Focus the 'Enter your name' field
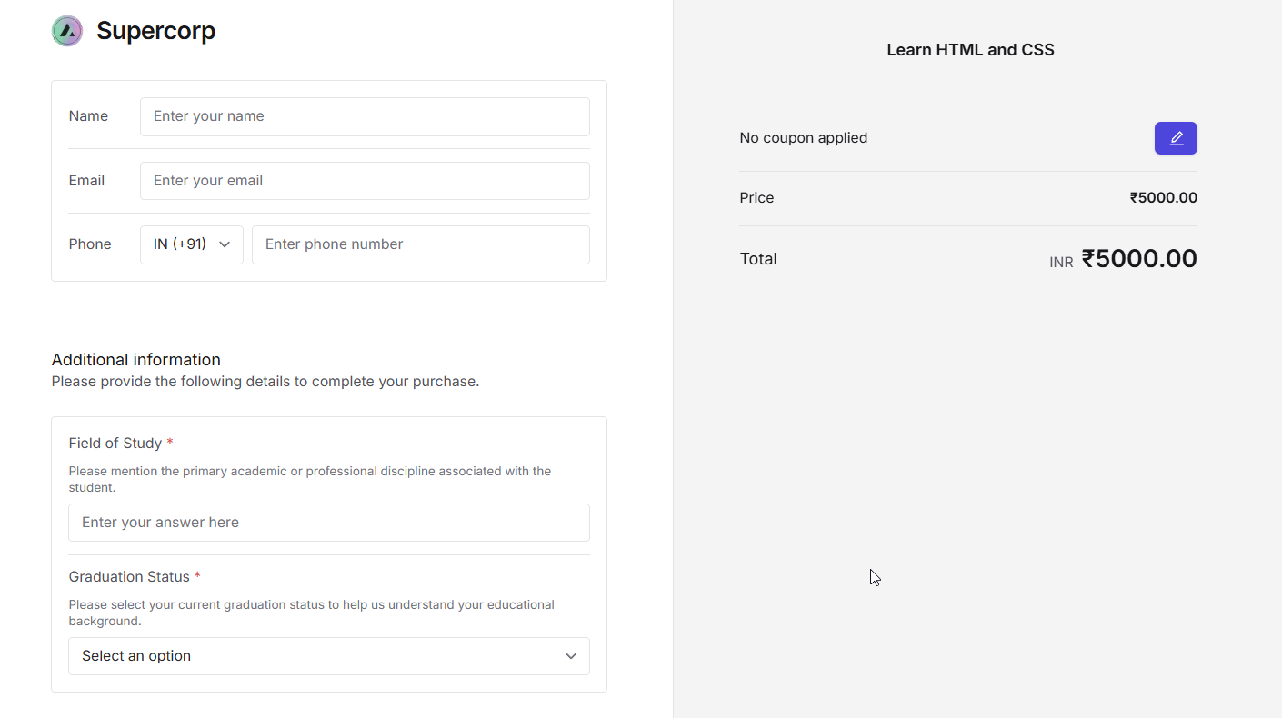 pyautogui.click(x=365, y=116)
